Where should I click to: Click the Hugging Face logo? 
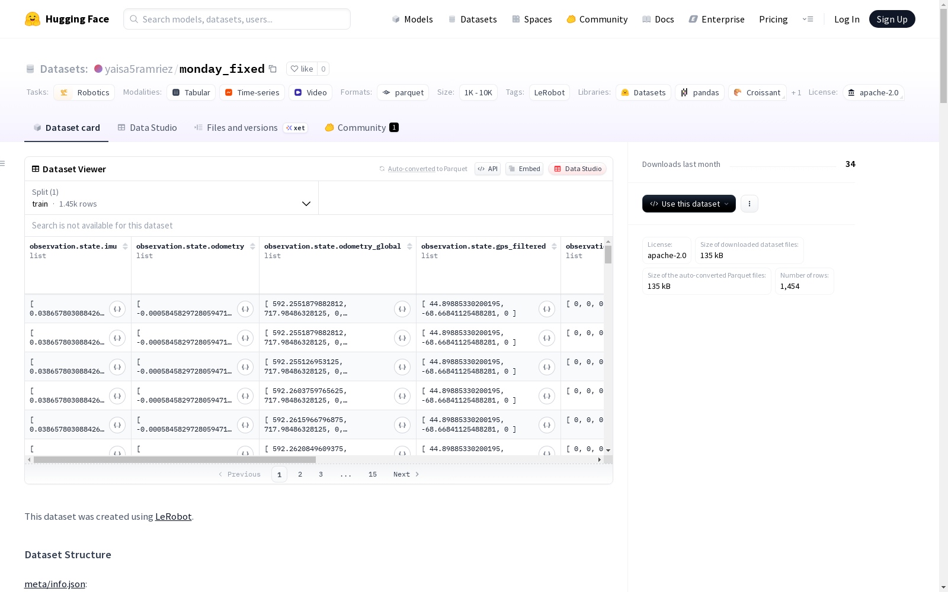(x=67, y=19)
